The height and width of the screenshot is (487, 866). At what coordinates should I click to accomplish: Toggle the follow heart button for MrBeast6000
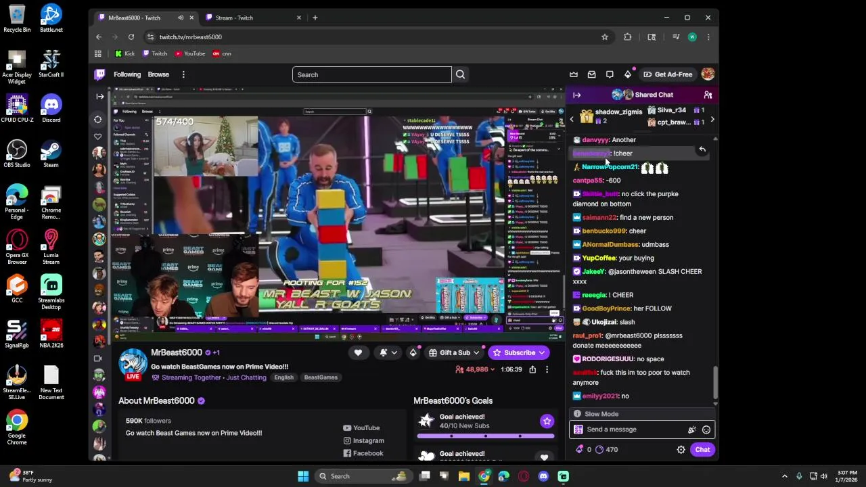358,352
